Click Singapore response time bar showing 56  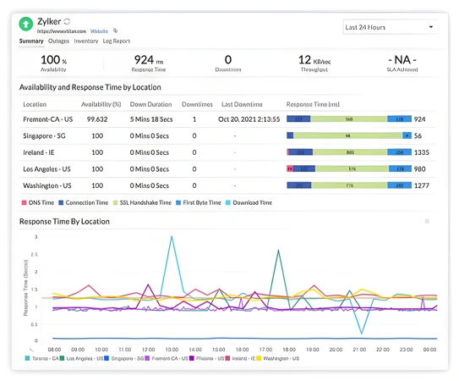tap(349, 135)
